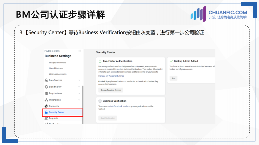
Task: Click the Requests person icon
Action: 46,118
